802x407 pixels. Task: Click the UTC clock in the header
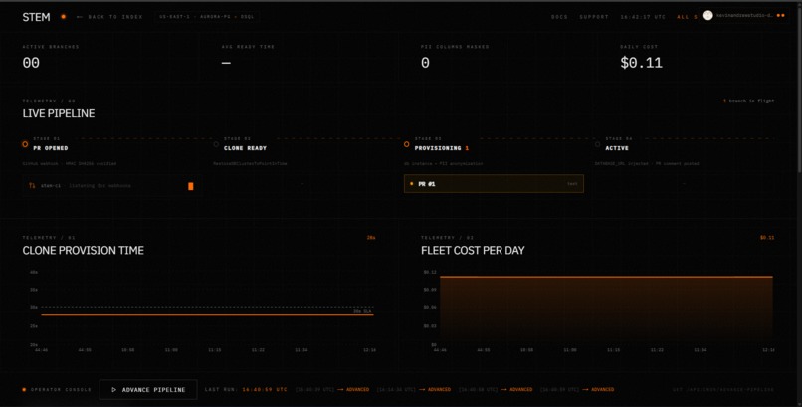pos(643,17)
